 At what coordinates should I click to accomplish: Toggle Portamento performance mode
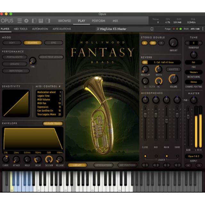click(15, 57)
